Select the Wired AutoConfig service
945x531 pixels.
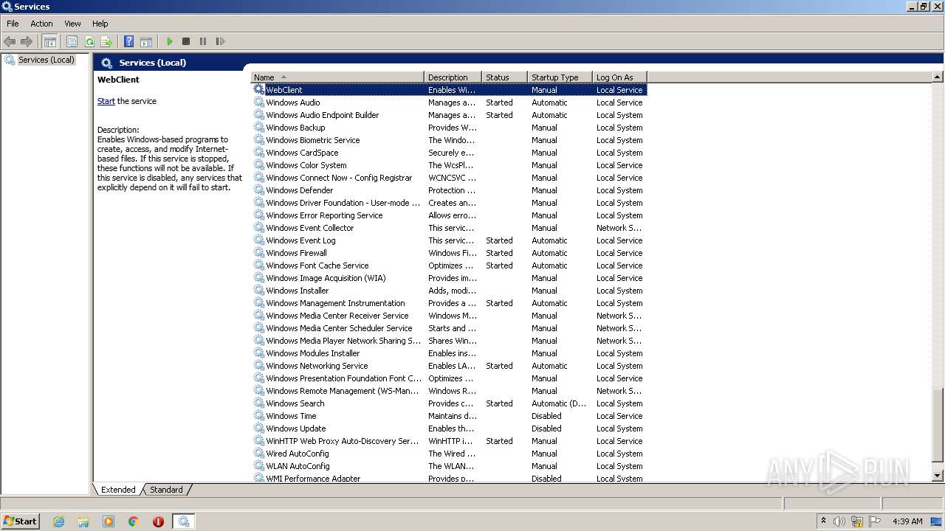(449, 454)
